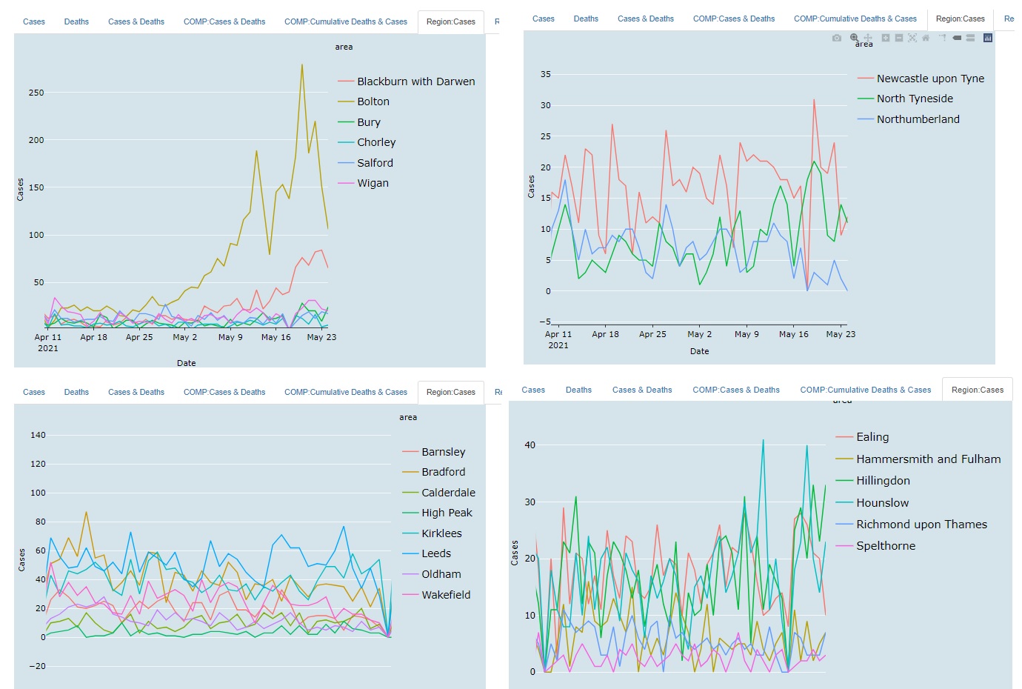Toggle the Leeds line in the legend
Screen dimensions: 1022x689
[x=435, y=553]
